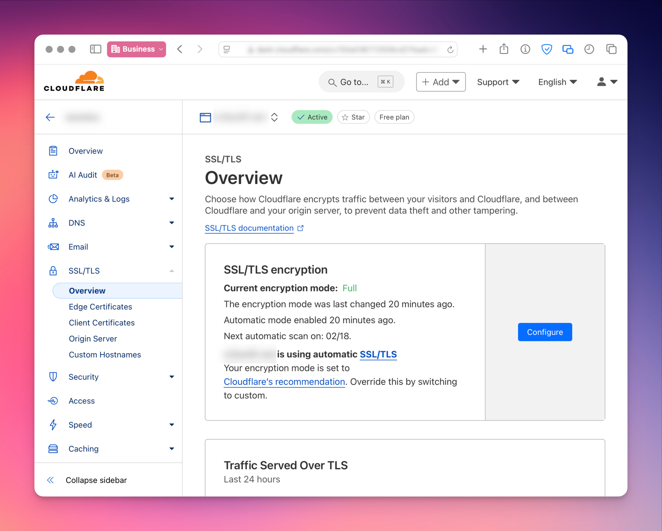Open browser history clock icon

point(589,49)
